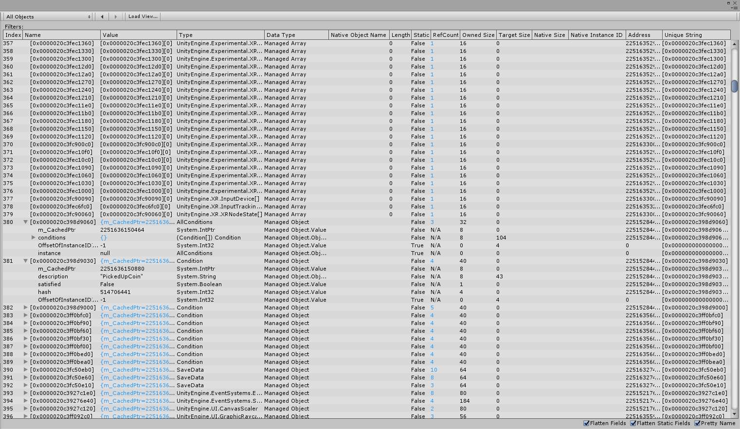Click the blue RefCount link for index 380
Screen dimensions: 740x429
click(x=432, y=222)
